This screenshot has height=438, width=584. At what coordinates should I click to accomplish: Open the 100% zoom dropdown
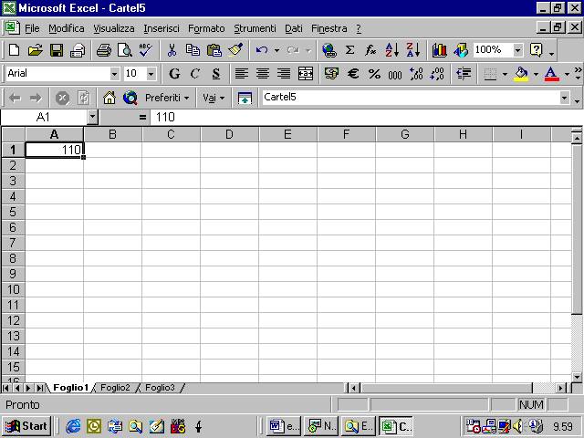point(518,50)
